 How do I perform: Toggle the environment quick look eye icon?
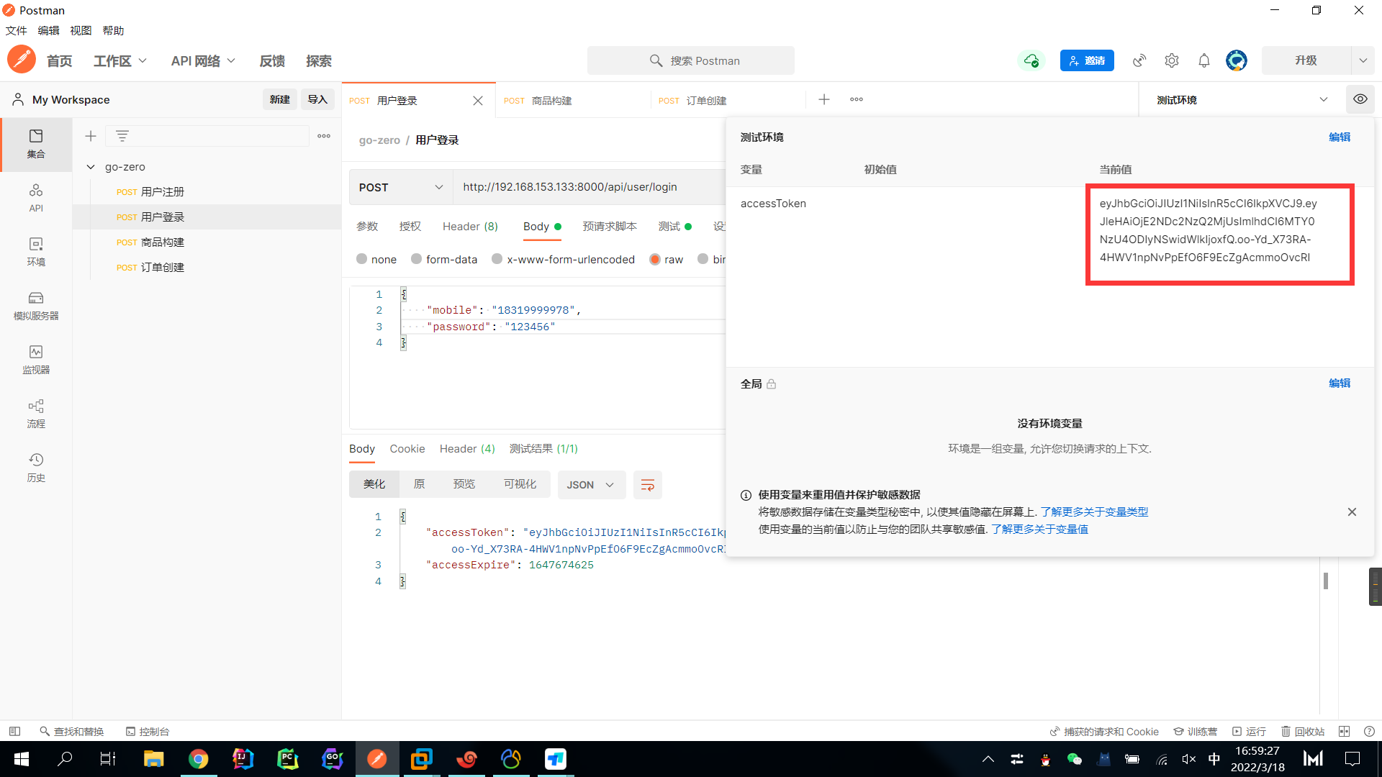click(x=1360, y=99)
